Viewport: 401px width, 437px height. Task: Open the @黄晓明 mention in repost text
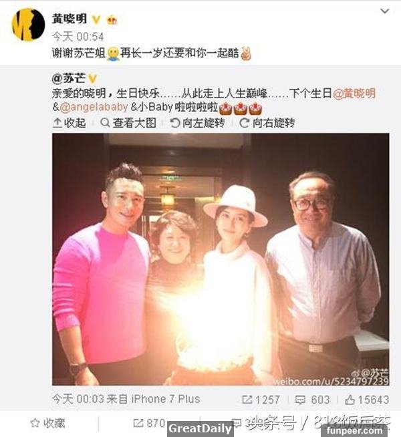coord(354,94)
